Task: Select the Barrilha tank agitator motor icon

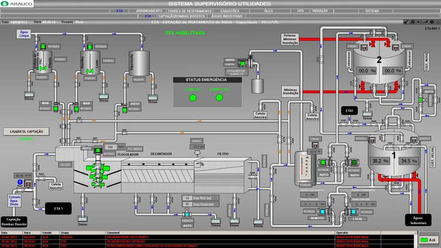Action: (90, 47)
